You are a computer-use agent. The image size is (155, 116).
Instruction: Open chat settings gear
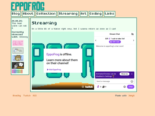pos(125,87)
